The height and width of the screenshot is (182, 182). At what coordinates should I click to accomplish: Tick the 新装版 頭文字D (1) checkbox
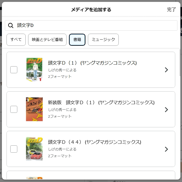[x=14, y=109]
